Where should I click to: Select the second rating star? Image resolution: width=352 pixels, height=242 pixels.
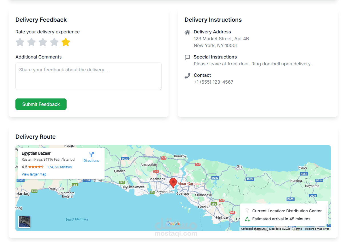coord(31,42)
